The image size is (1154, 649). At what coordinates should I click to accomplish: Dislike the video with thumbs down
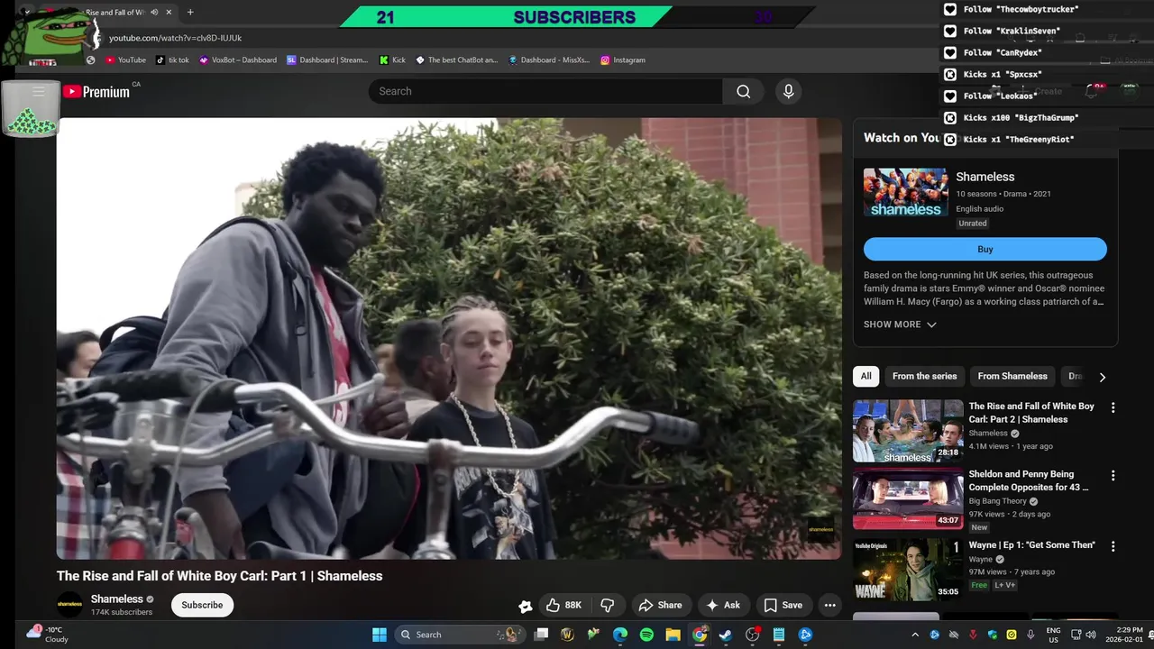pyautogui.click(x=608, y=605)
